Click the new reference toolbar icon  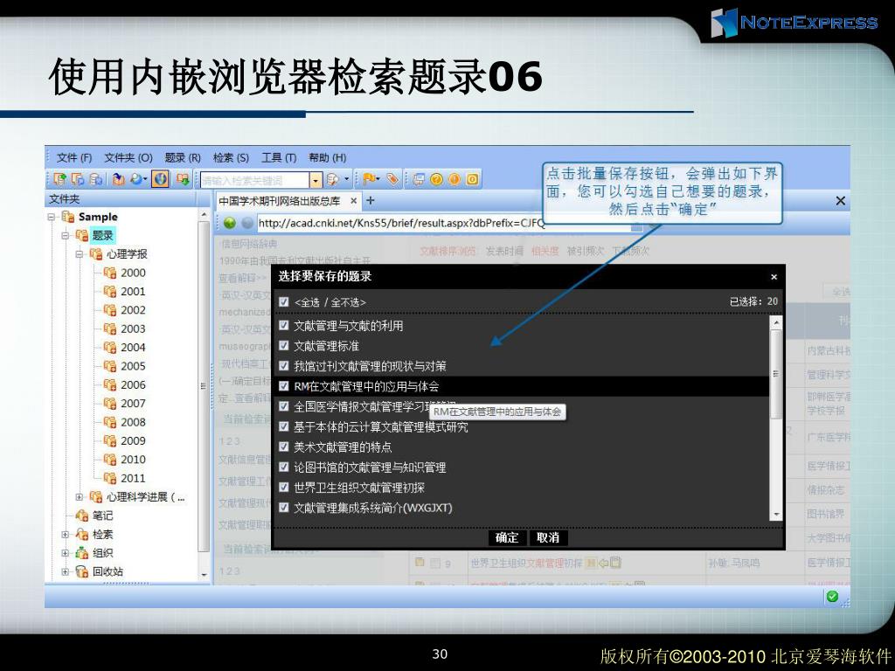(x=59, y=179)
